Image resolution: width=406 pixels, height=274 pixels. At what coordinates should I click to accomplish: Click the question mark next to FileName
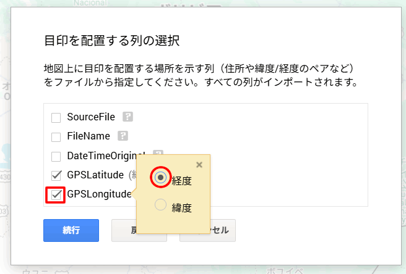(x=123, y=136)
